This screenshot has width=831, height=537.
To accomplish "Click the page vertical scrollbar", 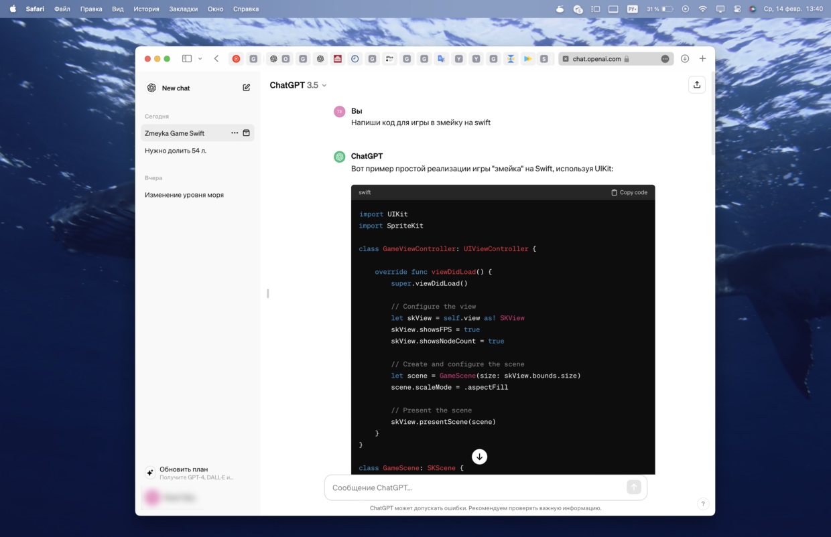I will click(712, 114).
